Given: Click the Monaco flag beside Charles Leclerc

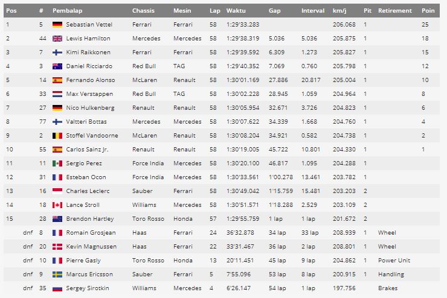Looking at the screenshot, I should click(x=57, y=191).
